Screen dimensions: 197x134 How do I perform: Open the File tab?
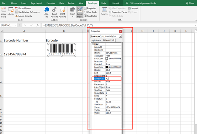pos(4,3)
